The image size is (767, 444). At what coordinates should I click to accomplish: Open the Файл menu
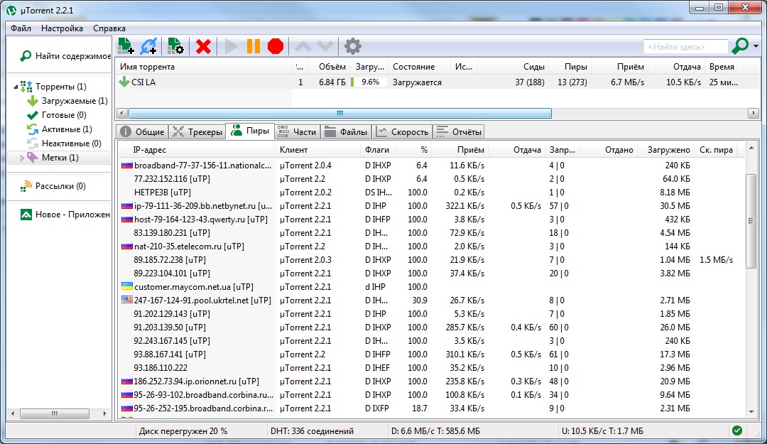[x=21, y=28]
